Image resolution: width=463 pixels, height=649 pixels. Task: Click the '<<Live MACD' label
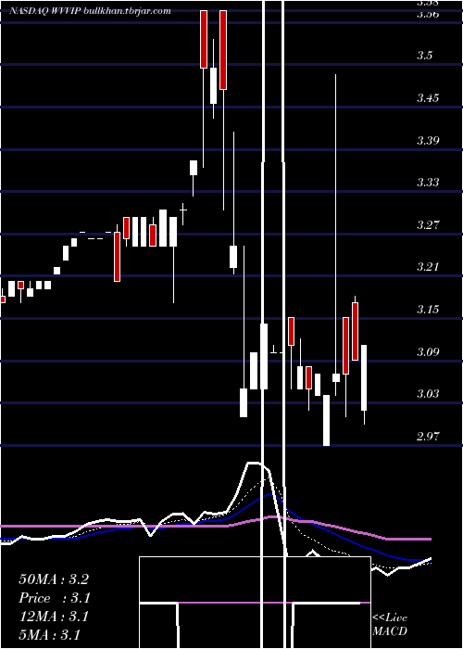pyautogui.click(x=390, y=625)
